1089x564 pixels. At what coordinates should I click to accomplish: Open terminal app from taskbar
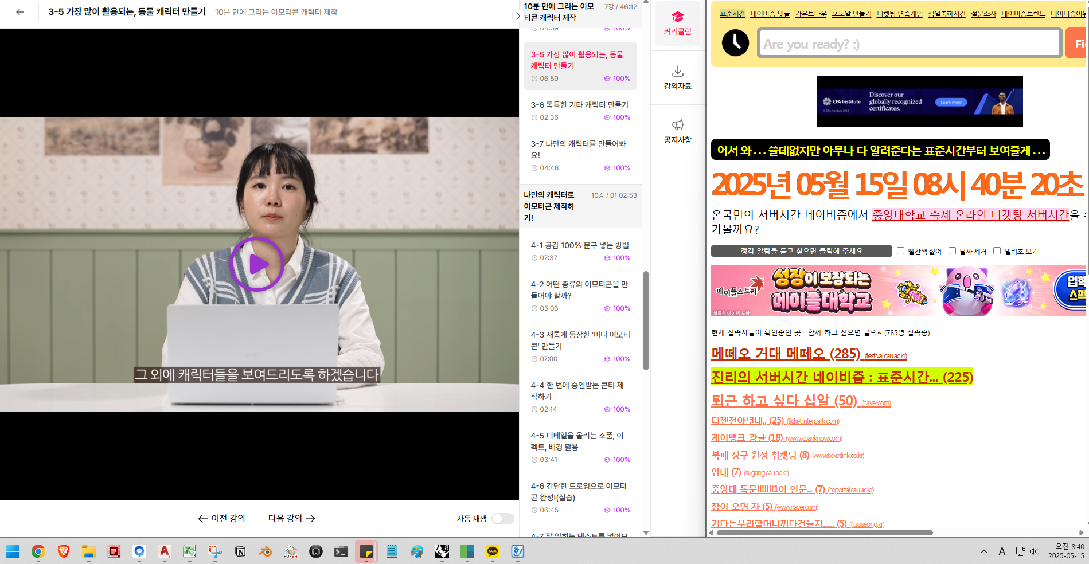pos(341,551)
